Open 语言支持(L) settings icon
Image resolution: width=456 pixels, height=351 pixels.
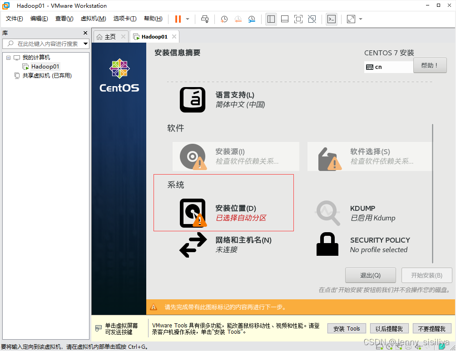tap(193, 100)
